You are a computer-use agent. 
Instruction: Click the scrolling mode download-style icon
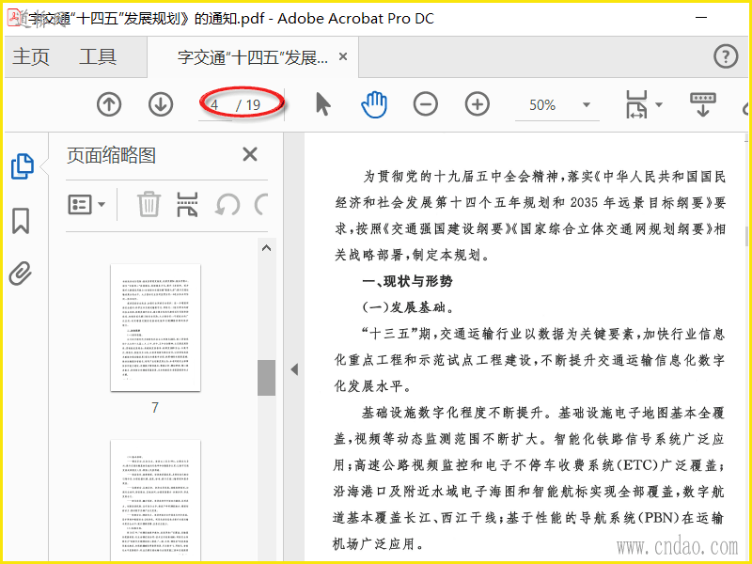702,104
